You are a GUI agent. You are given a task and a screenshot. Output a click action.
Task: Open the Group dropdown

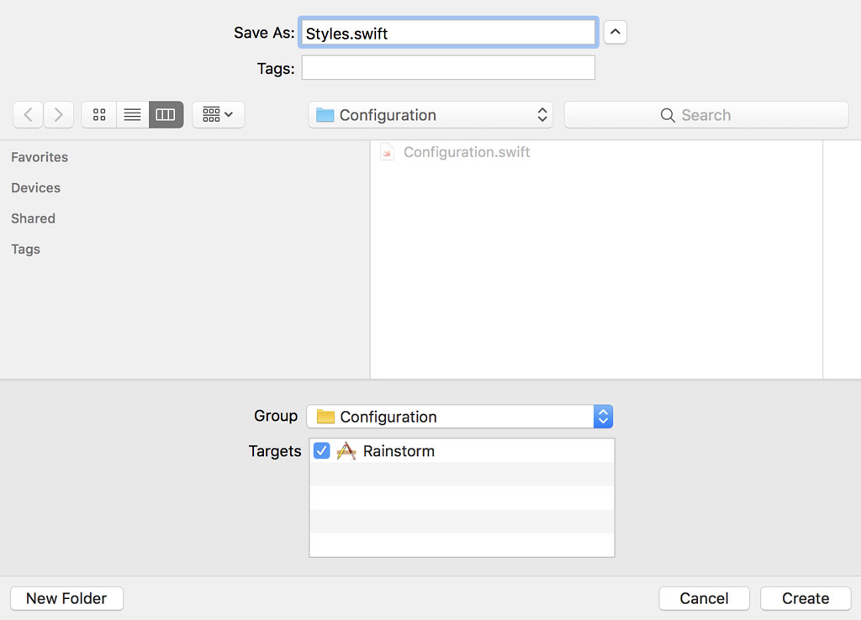[603, 416]
